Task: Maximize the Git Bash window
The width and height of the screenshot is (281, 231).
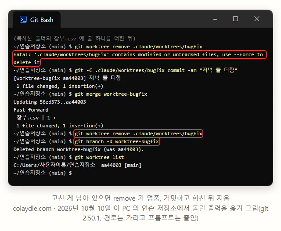Action: 235,19
